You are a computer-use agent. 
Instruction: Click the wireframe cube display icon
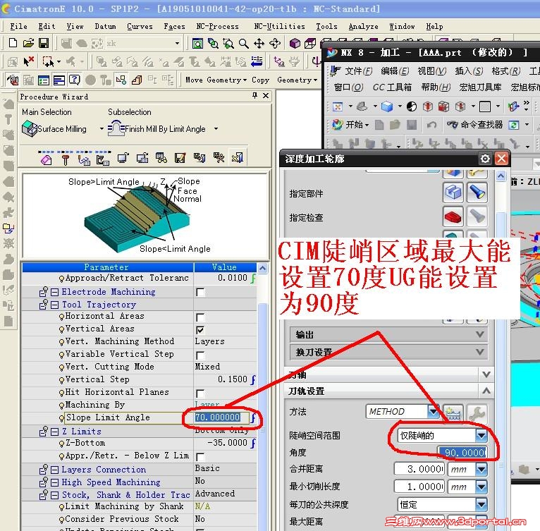coord(310,44)
